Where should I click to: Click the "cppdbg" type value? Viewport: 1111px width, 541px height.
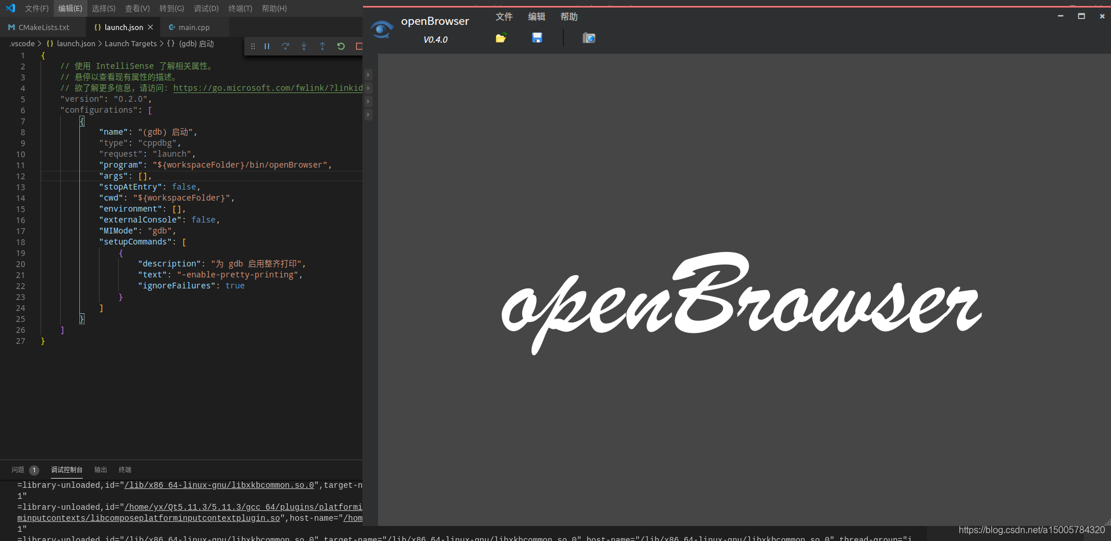click(157, 143)
